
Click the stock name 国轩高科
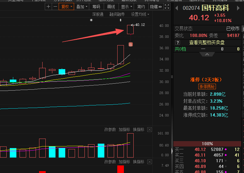[x=215, y=8]
